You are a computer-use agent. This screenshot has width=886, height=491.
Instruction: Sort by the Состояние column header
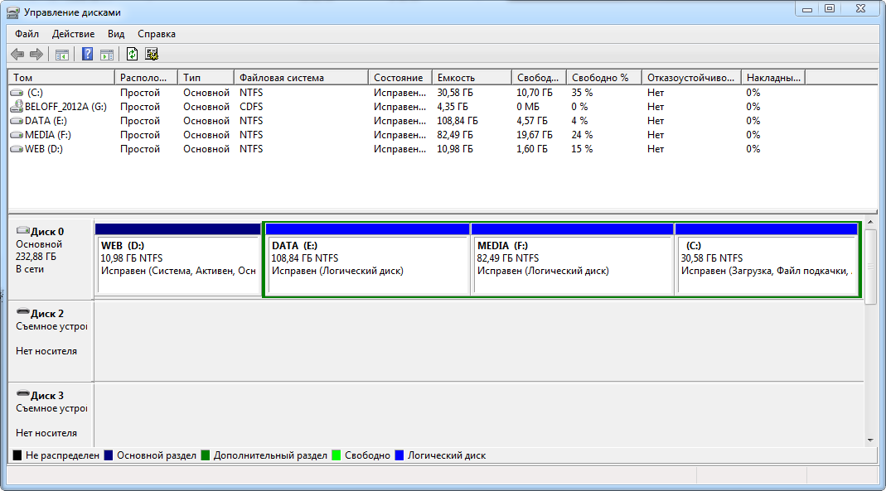(400, 77)
